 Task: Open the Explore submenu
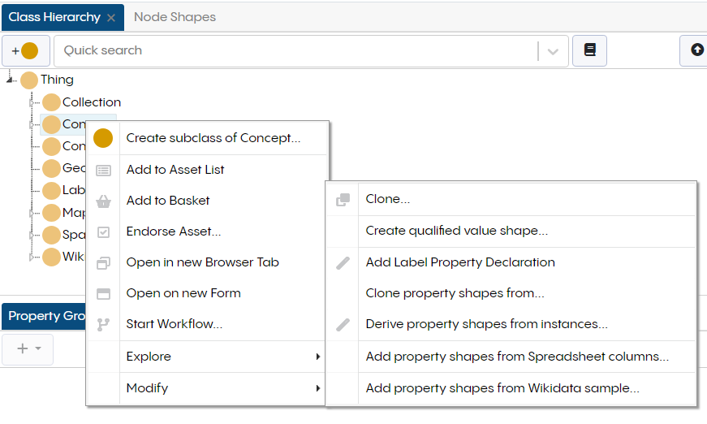(x=206, y=357)
